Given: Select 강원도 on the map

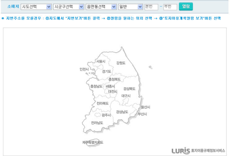Looking at the screenshot, I should pyautogui.click(x=121, y=63).
